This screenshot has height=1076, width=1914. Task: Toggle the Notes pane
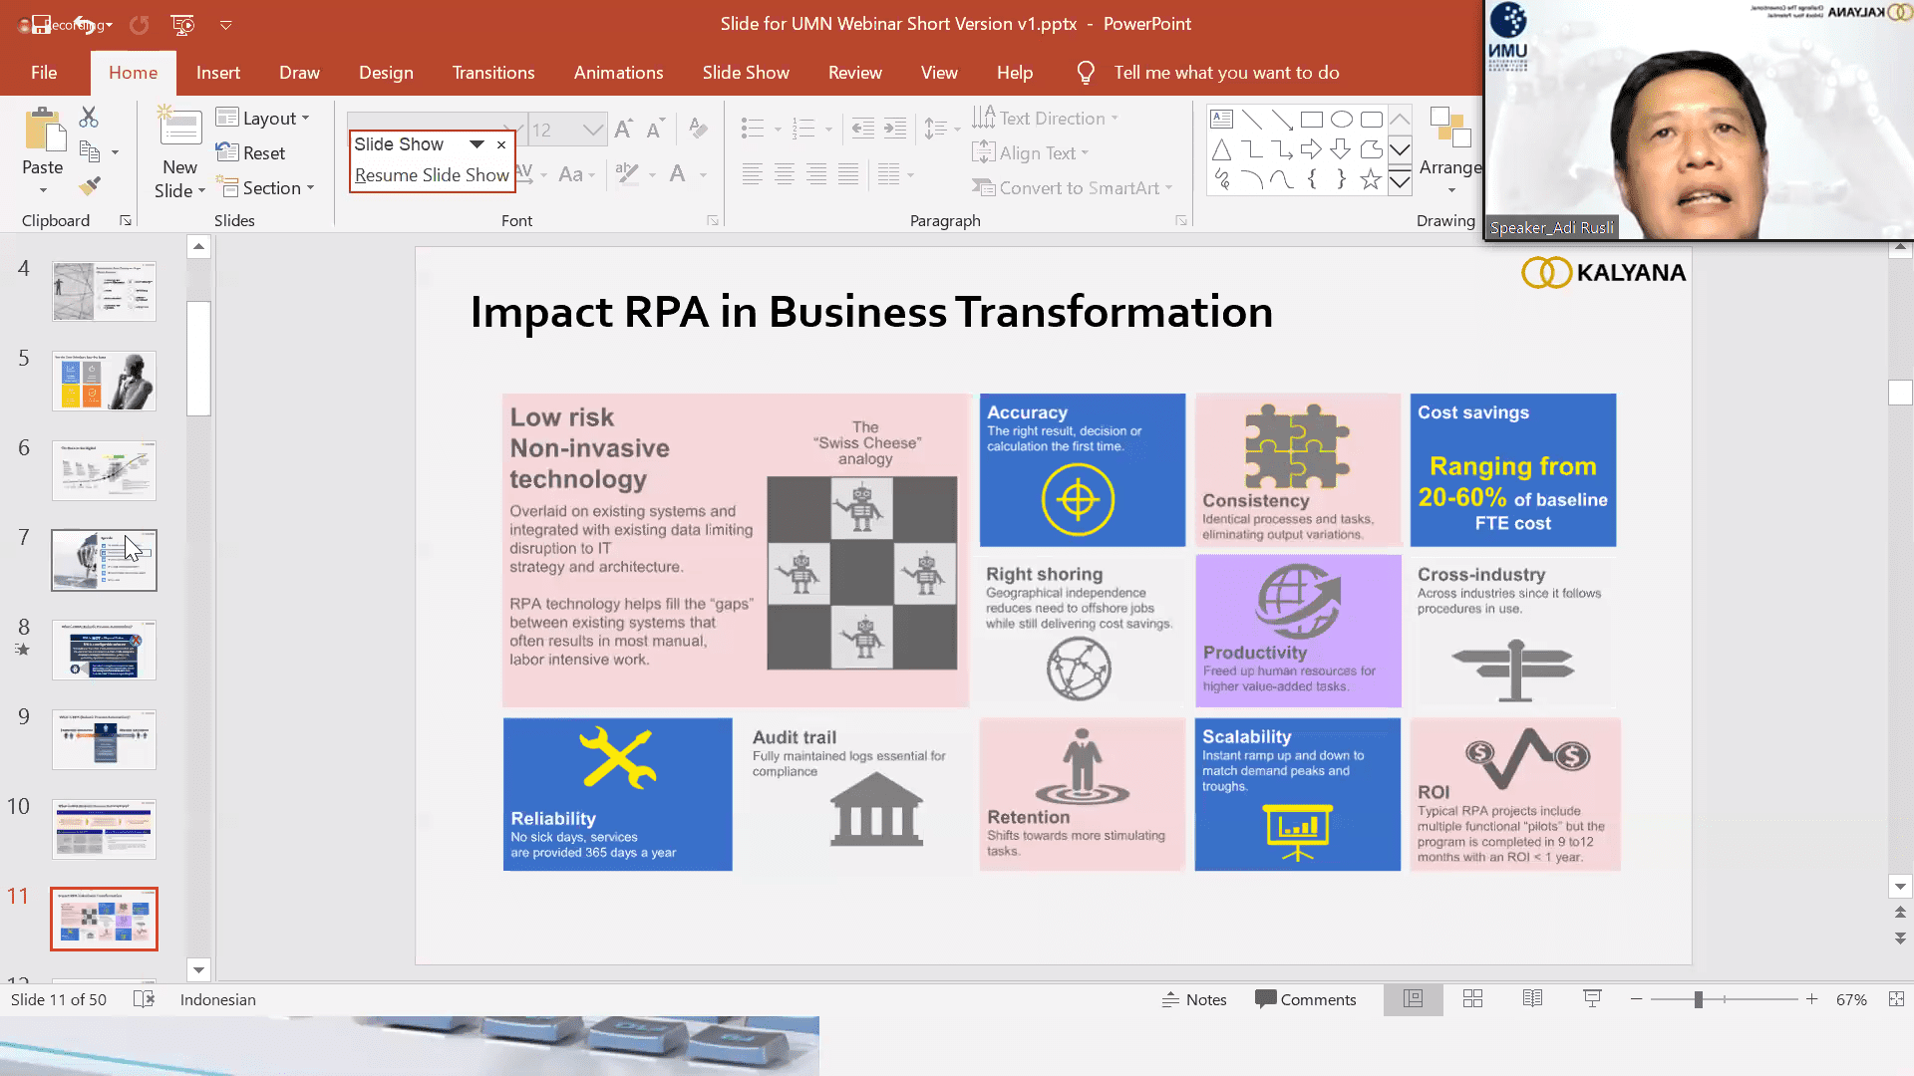coord(1194,999)
